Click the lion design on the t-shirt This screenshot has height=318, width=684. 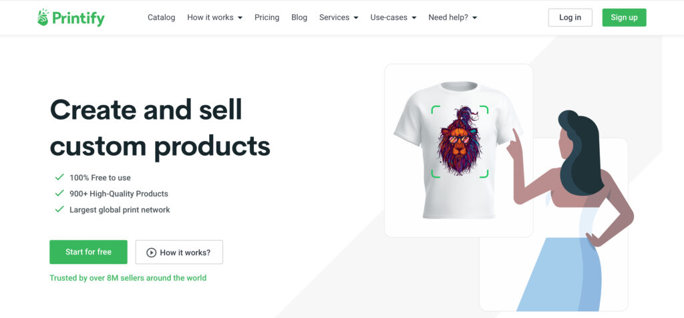click(459, 141)
